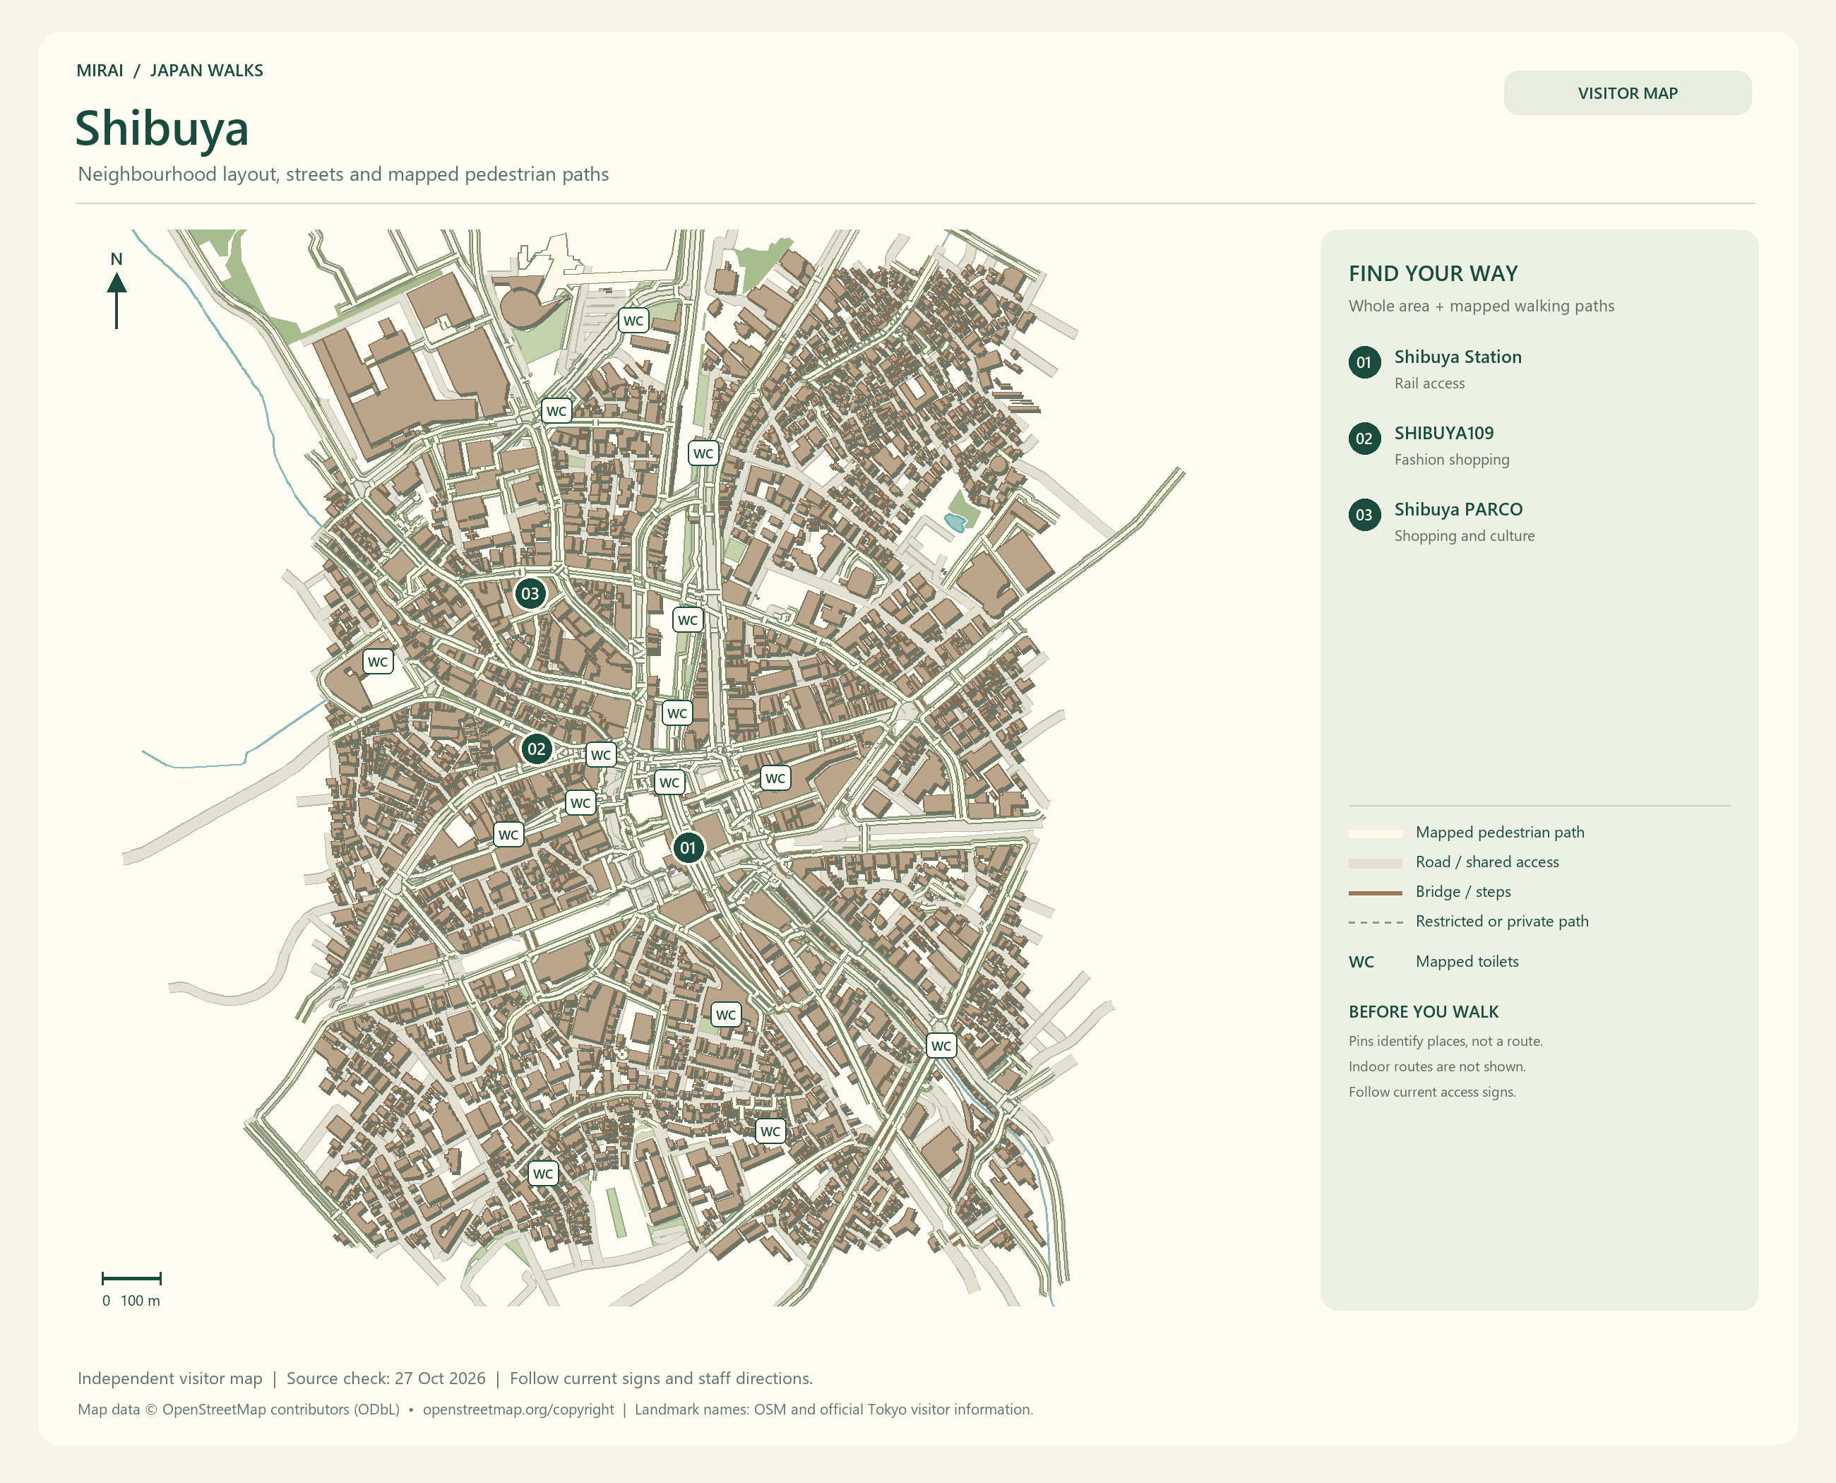Click the map pin numbered 02
1836x1483 pixels.
tap(536, 749)
